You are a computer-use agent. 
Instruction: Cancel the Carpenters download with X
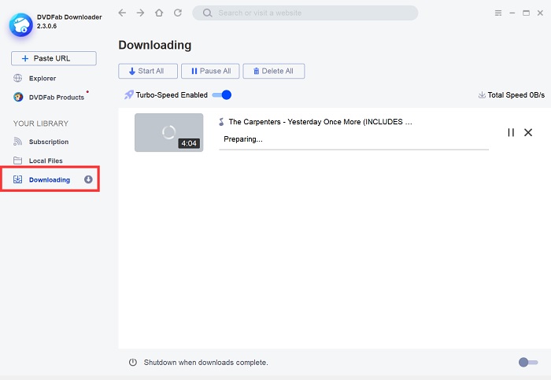(x=528, y=132)
